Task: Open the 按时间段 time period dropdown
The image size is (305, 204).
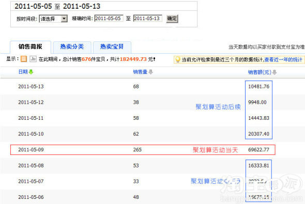Action: (x=53, y=19)
